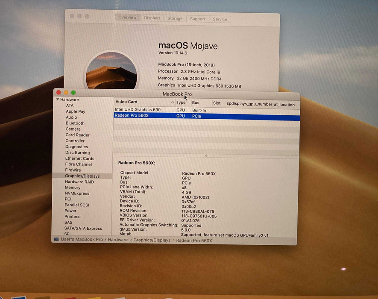Image resolution: width=378 pixels, height=299 pixels.
Task: Click the gMux Version value 5.0.0
Action: point(186,230)
